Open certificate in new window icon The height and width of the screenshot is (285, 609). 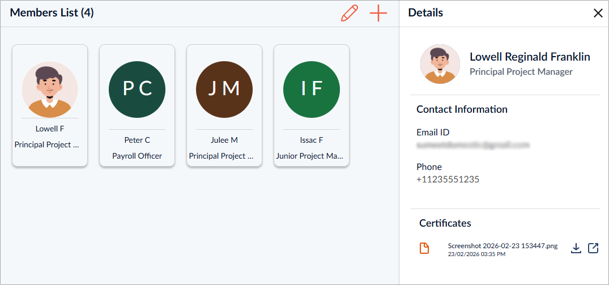click(593, 248)
